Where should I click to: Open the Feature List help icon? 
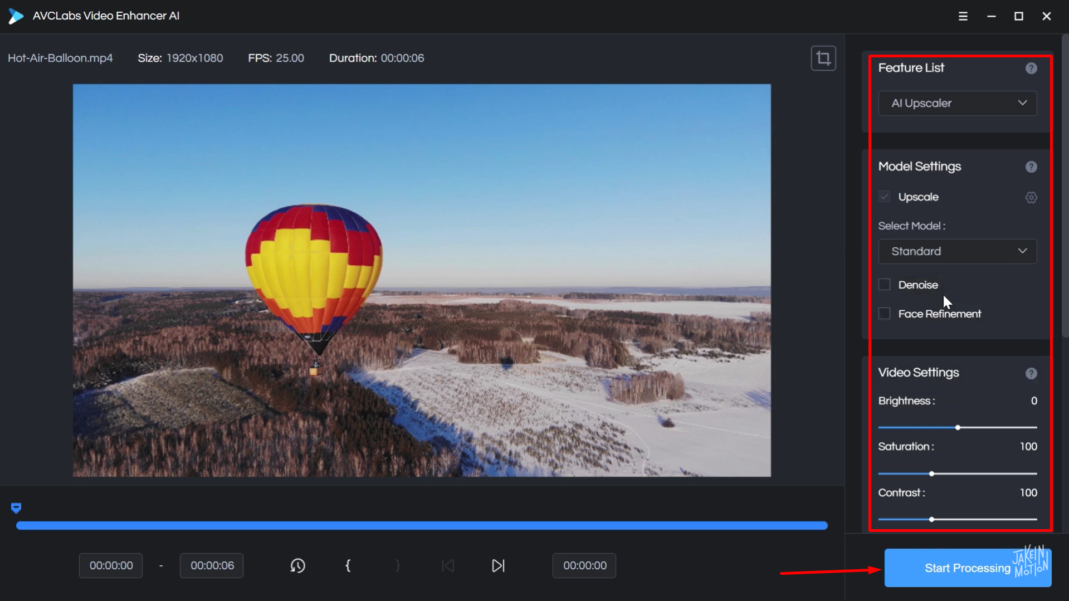click(x=1032, y=68)
